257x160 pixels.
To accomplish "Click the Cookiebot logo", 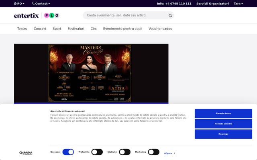I will [26, 153].
